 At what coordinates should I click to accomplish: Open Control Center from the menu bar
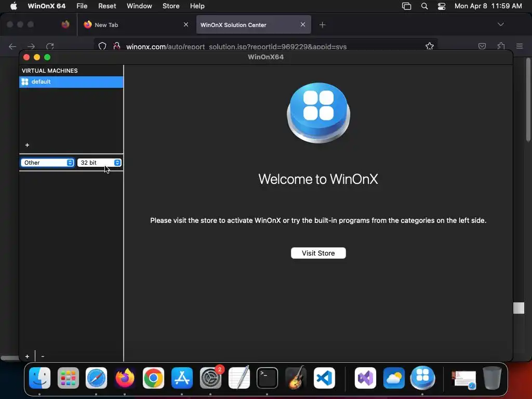tap(442, 6)
